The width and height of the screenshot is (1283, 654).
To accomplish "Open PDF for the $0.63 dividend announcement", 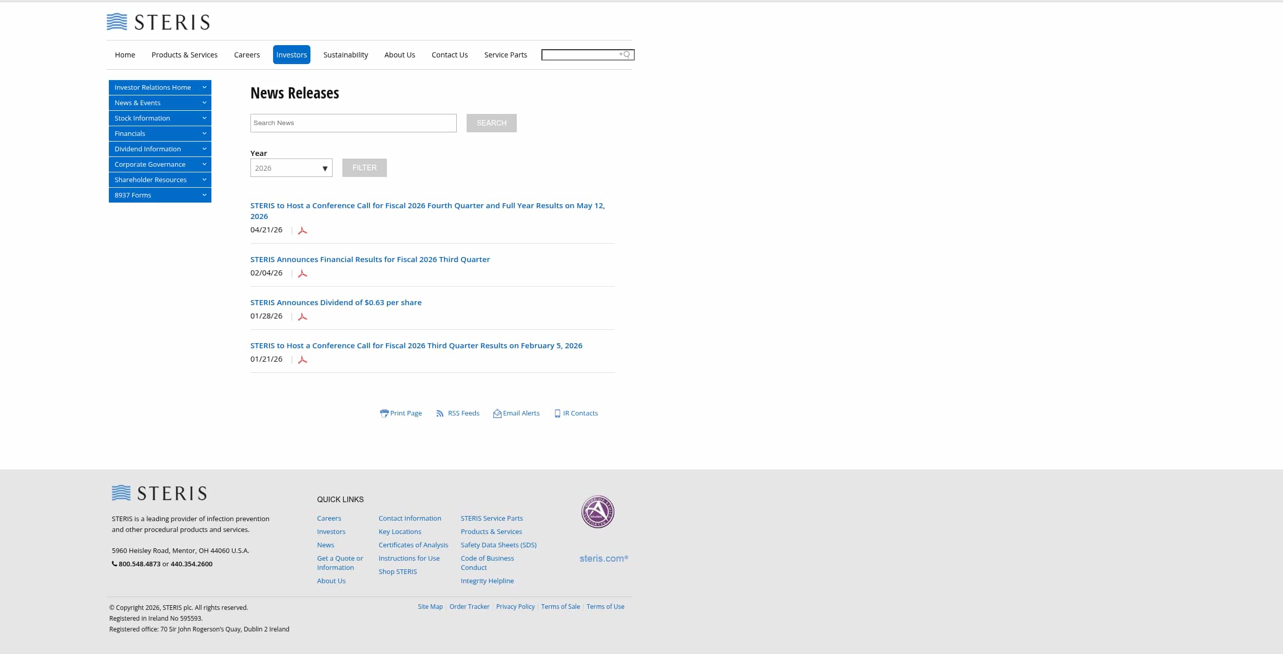I will [x=302, y=316].
